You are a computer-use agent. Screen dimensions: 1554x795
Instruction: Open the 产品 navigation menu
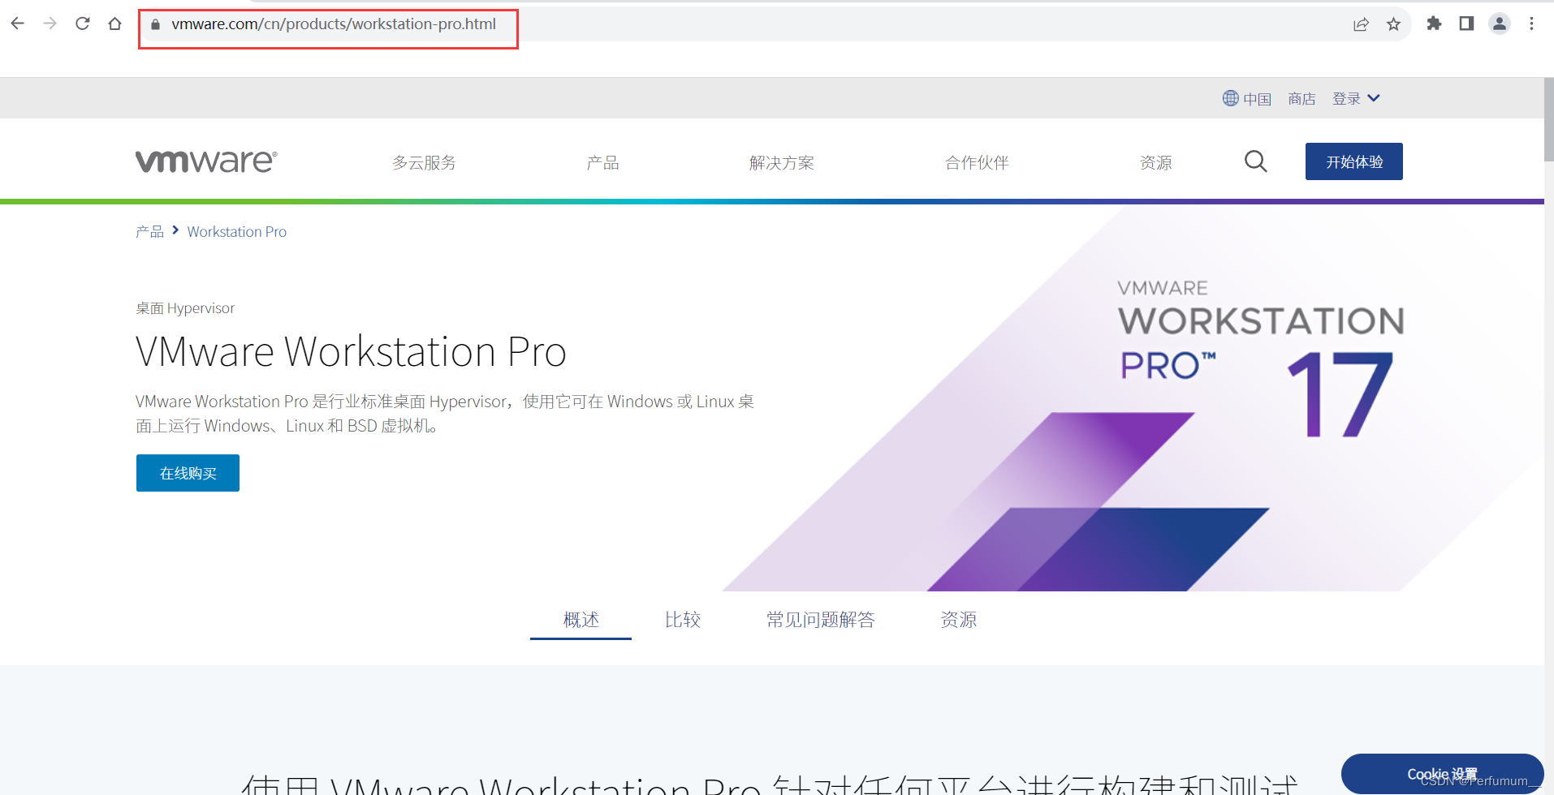[x=602, y=162]
